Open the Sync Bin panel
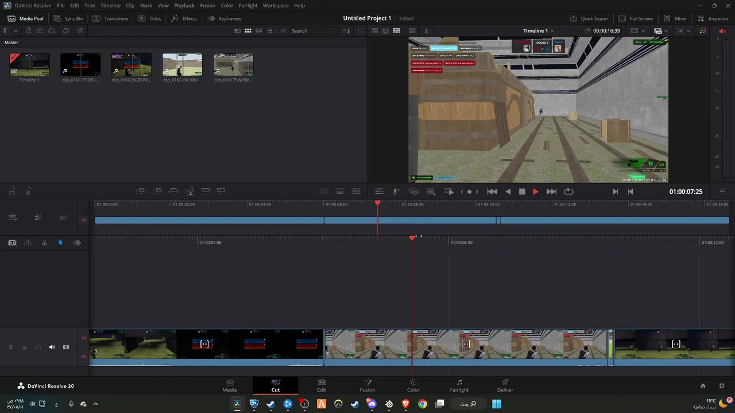This screenshot has width=735, height=413. click(68, 18)
